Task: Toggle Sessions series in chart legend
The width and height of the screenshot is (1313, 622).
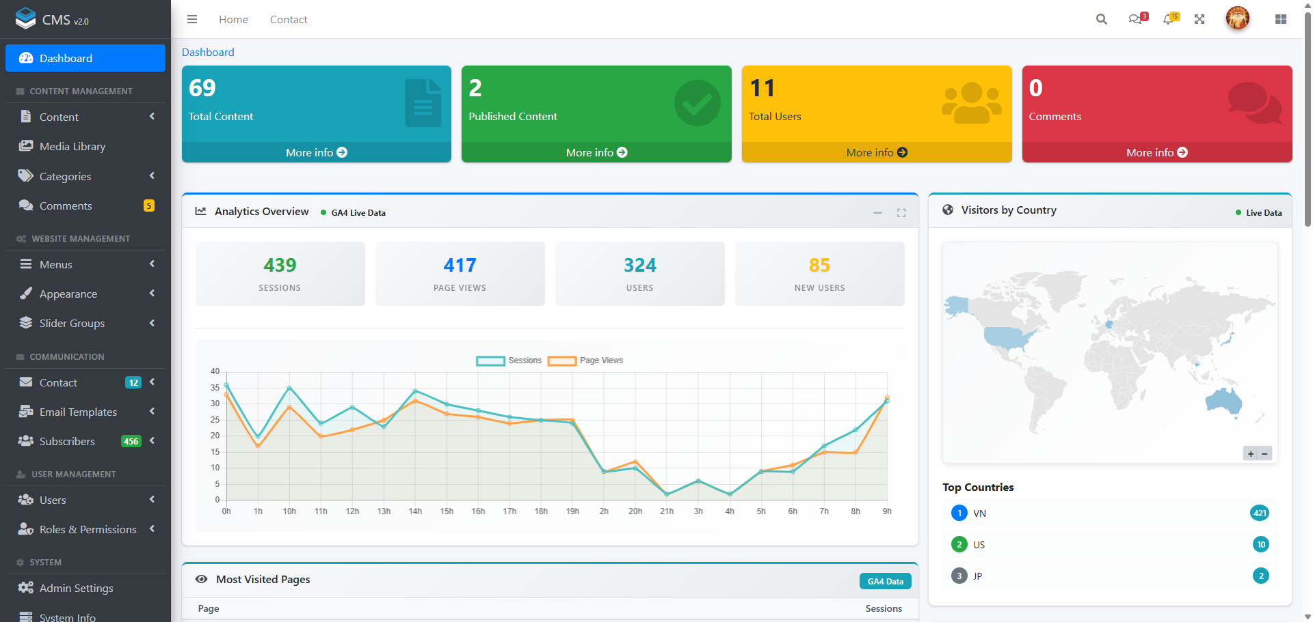Action: 509,361
